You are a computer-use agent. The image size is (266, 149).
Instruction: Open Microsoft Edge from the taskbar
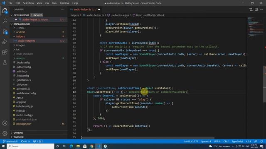tap(71, 146)
